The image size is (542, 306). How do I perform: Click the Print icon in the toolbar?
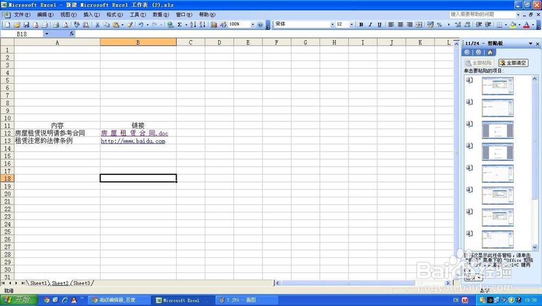coord(56,24)
